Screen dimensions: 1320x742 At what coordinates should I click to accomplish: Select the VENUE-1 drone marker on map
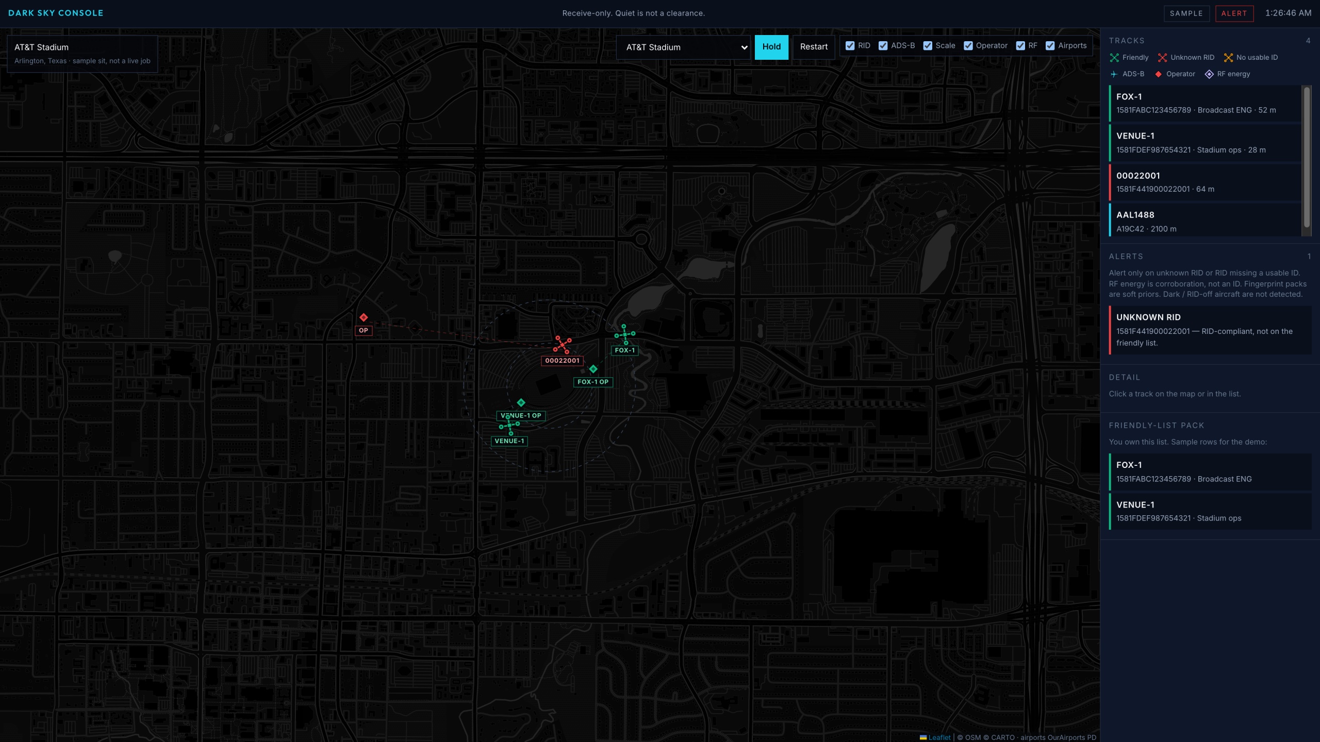[x=509, y=425]
